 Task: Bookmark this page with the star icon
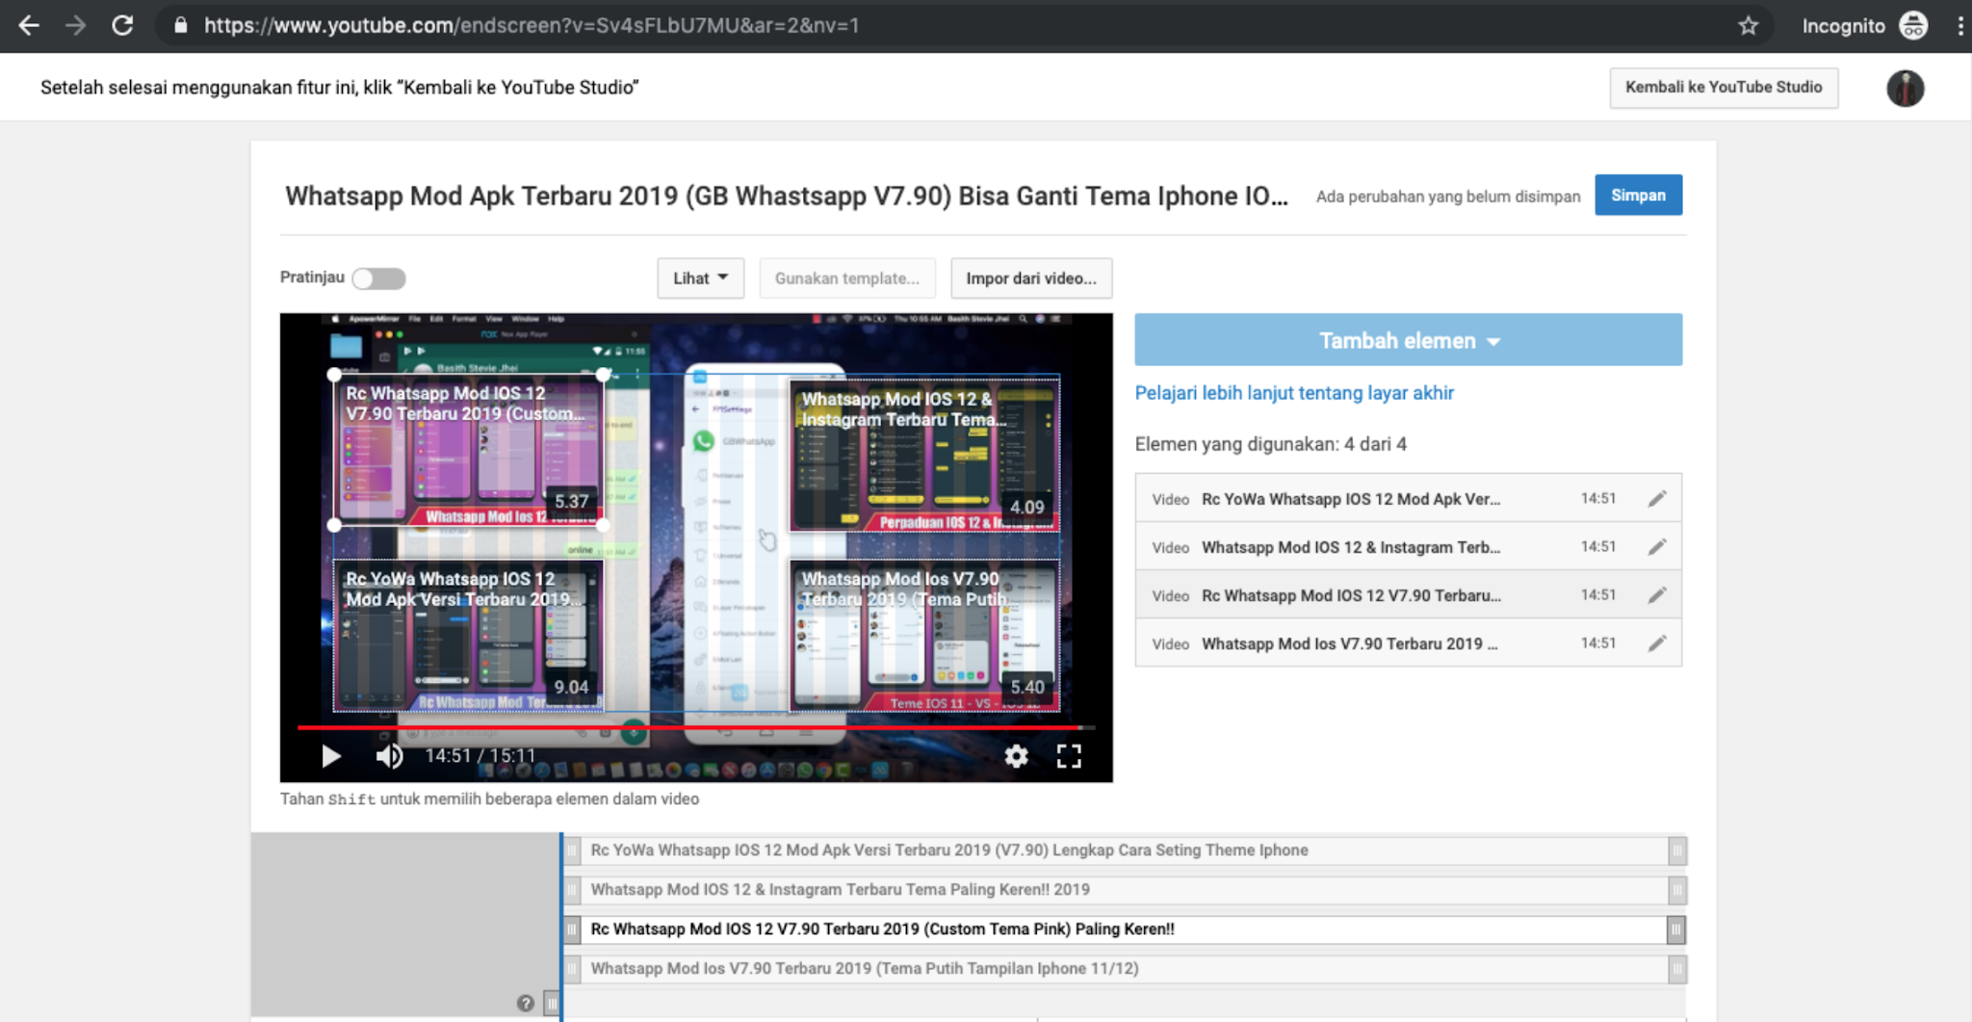(1748, 26)
